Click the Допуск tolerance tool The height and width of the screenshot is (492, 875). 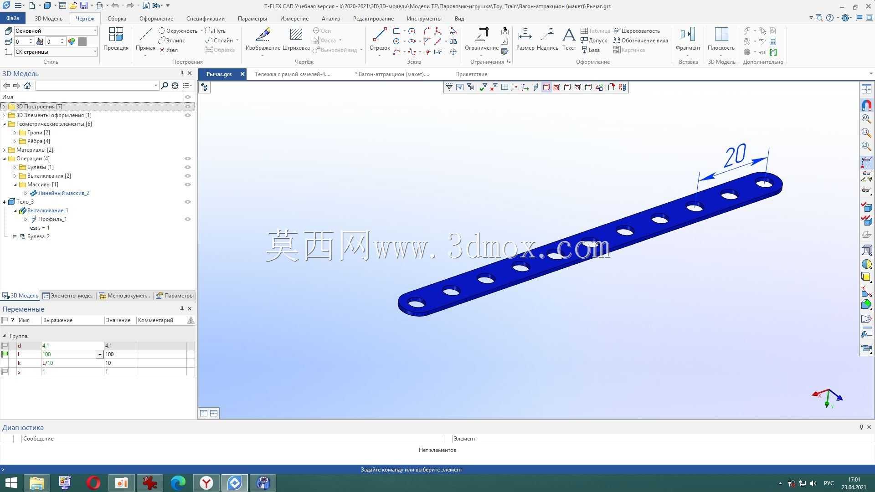pyautogui.click(x=594, y=40)
